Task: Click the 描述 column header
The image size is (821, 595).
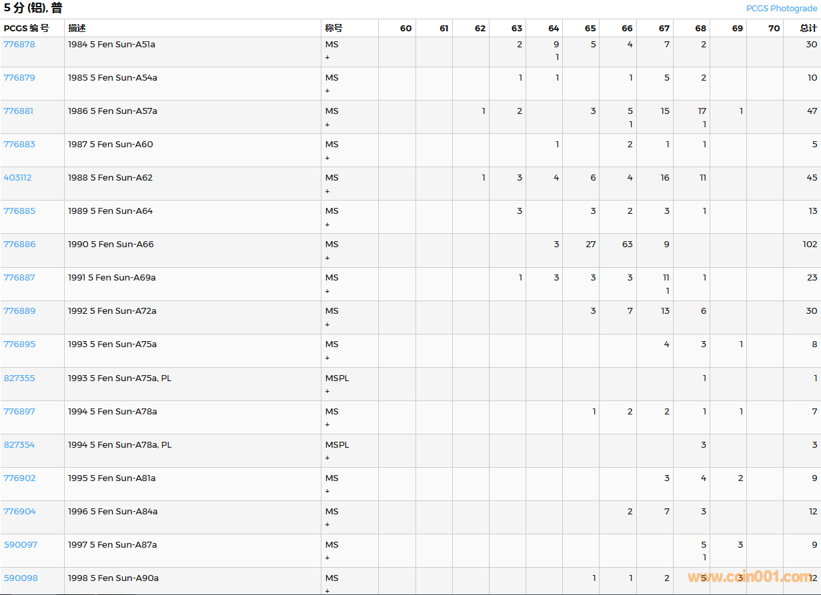Action: click(77, 28)
